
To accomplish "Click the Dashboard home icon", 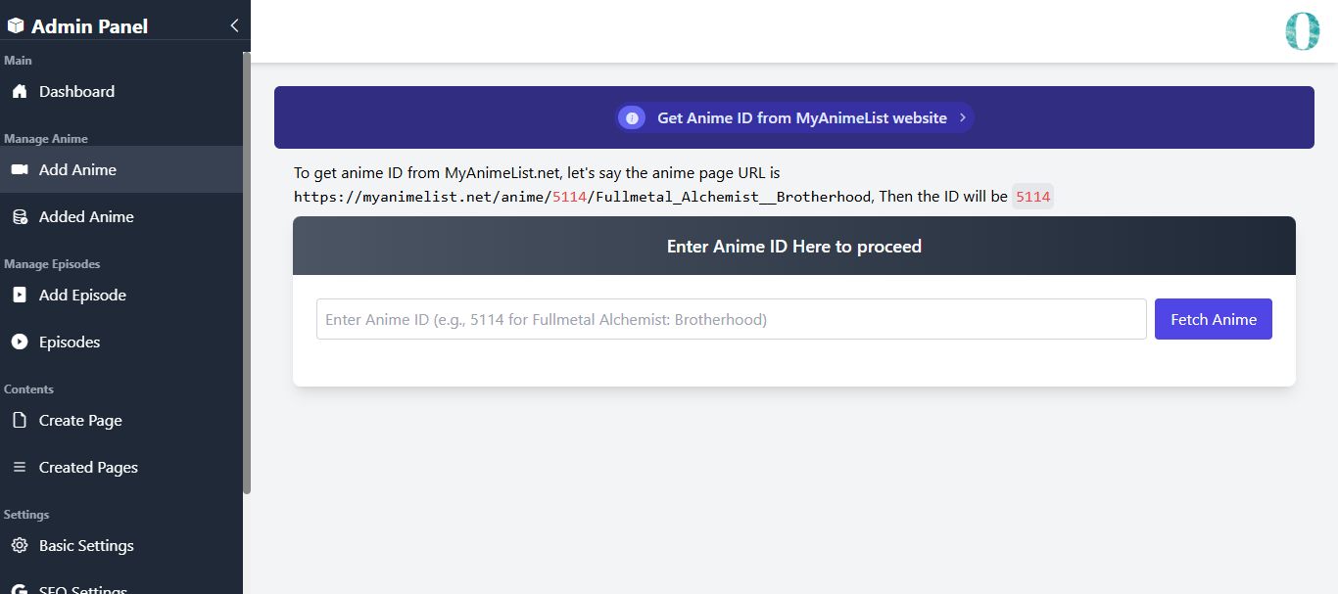I will 20,91.
